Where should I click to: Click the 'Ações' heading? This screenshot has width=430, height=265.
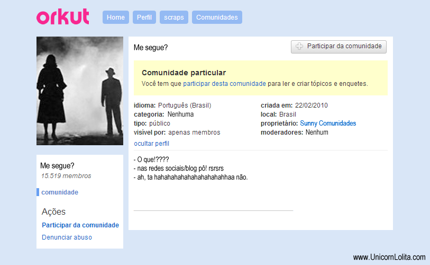tap(53, 211)
